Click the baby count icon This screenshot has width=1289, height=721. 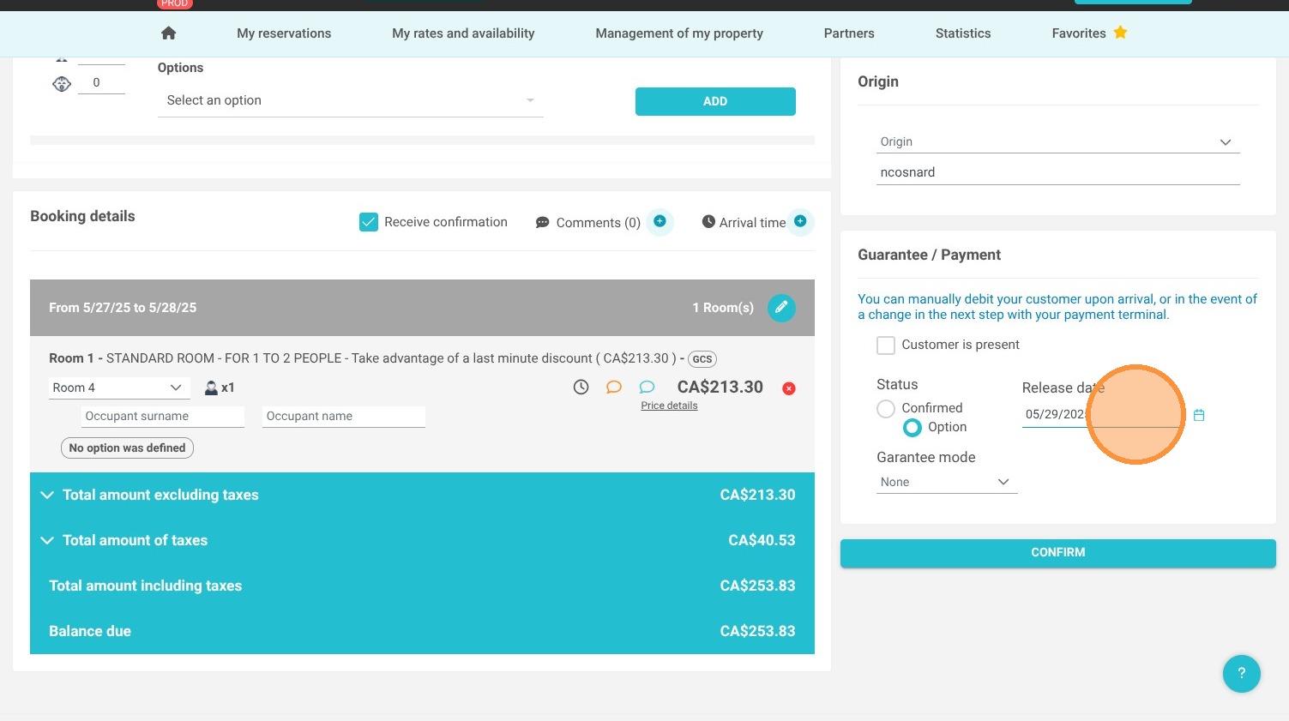click(x=61, y=83)
